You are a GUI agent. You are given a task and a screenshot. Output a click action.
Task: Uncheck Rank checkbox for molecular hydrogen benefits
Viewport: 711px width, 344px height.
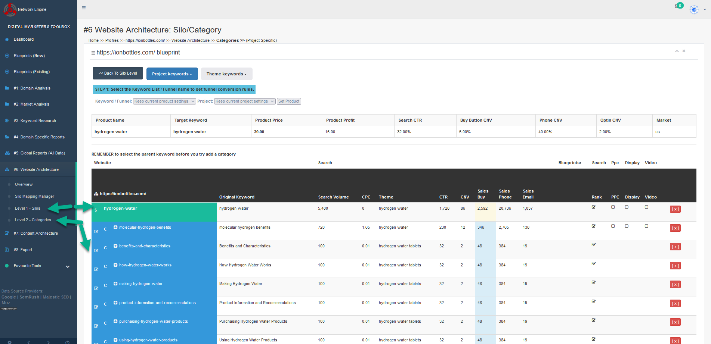[594, 226]
